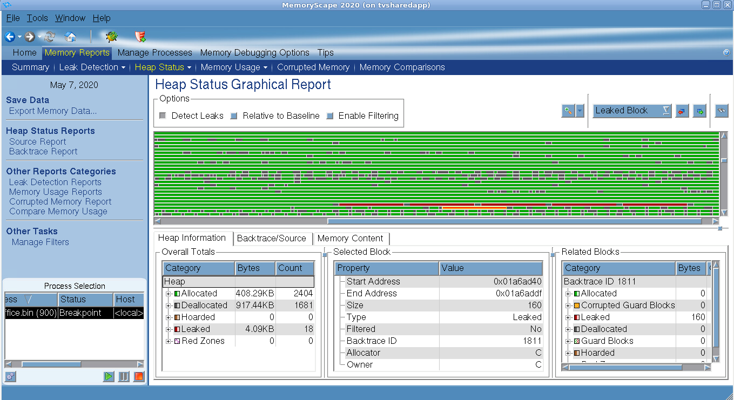
Task: Launch the bug debugging icon in toolbar
Action: [x=112, y=37]
